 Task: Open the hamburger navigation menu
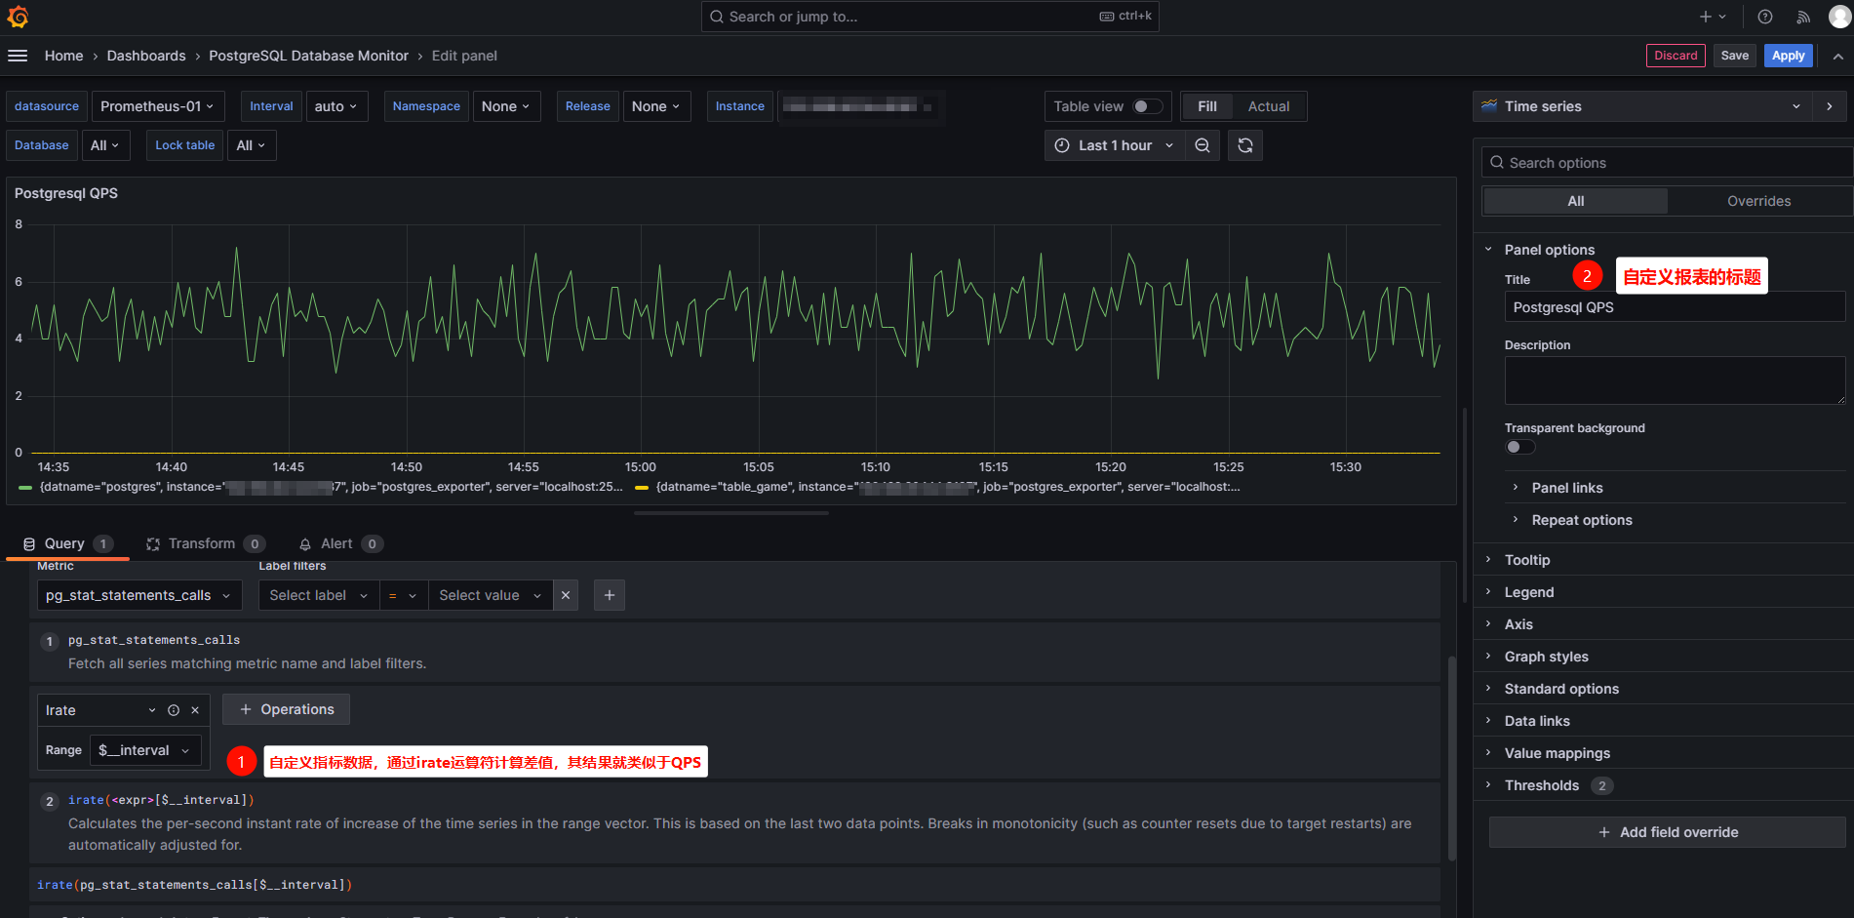tap(18, 56)
